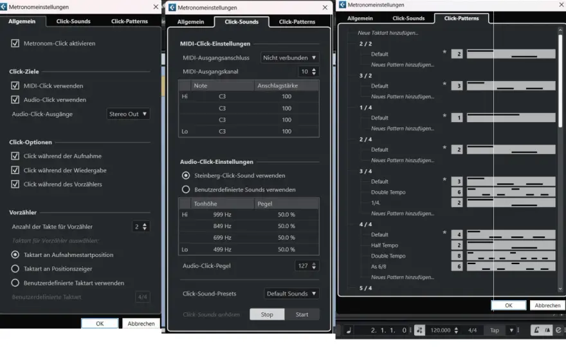The height and width of the screenshot is (347, 566).
Task: Click the Cubase logo in the middle window title bar
Action: pyautogui.click(x=172, y=8)
